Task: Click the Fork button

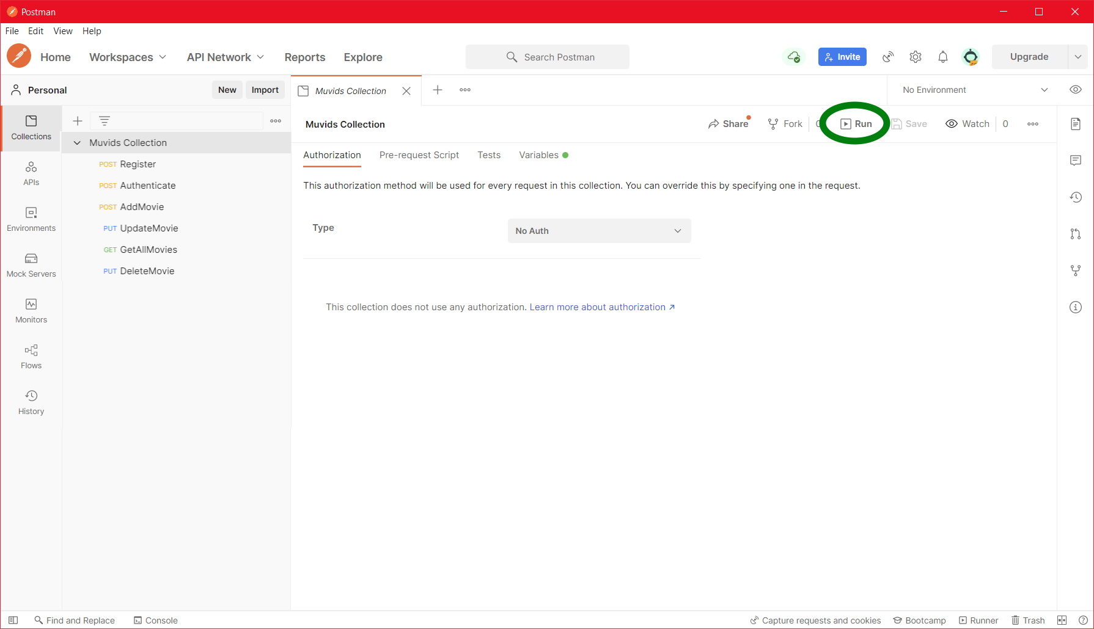Action: [785, 124]
